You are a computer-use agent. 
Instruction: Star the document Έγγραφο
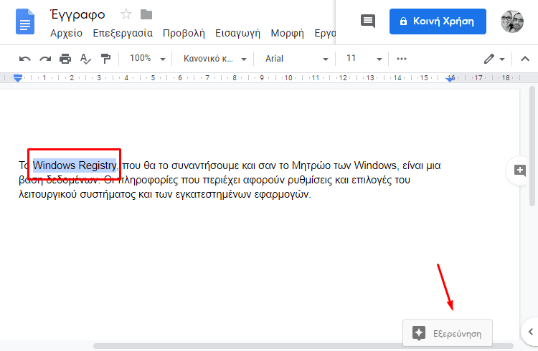(x=126, y=14)
